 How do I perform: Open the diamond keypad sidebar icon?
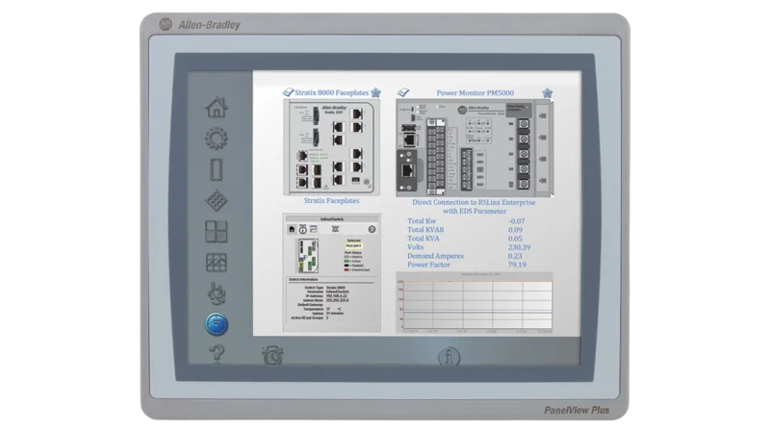[216, 200]
